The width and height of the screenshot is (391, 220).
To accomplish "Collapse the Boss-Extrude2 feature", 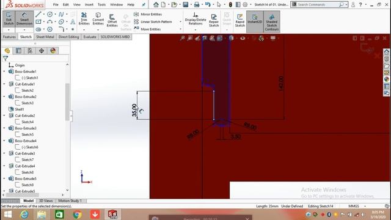I will [x=4, y=97].
